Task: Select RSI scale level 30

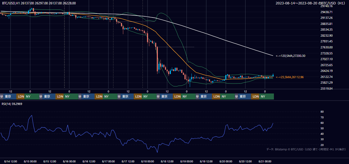Action: point(322,139)
